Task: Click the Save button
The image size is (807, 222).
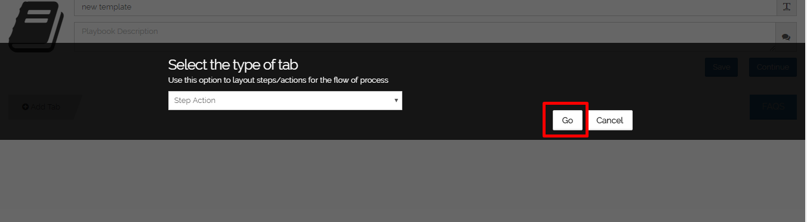Action: [721, 67]
